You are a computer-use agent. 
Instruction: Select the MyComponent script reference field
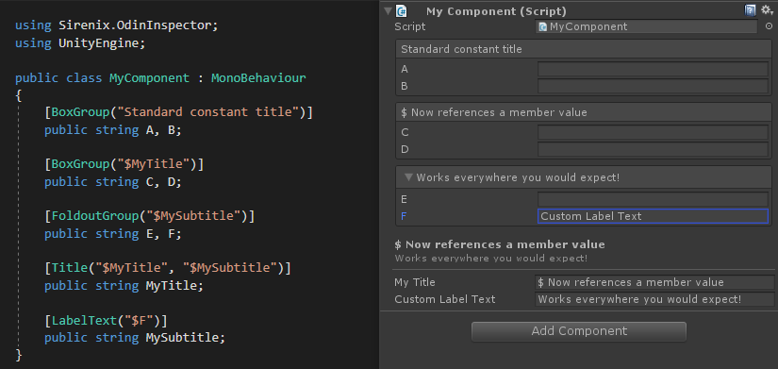point(647,26)
